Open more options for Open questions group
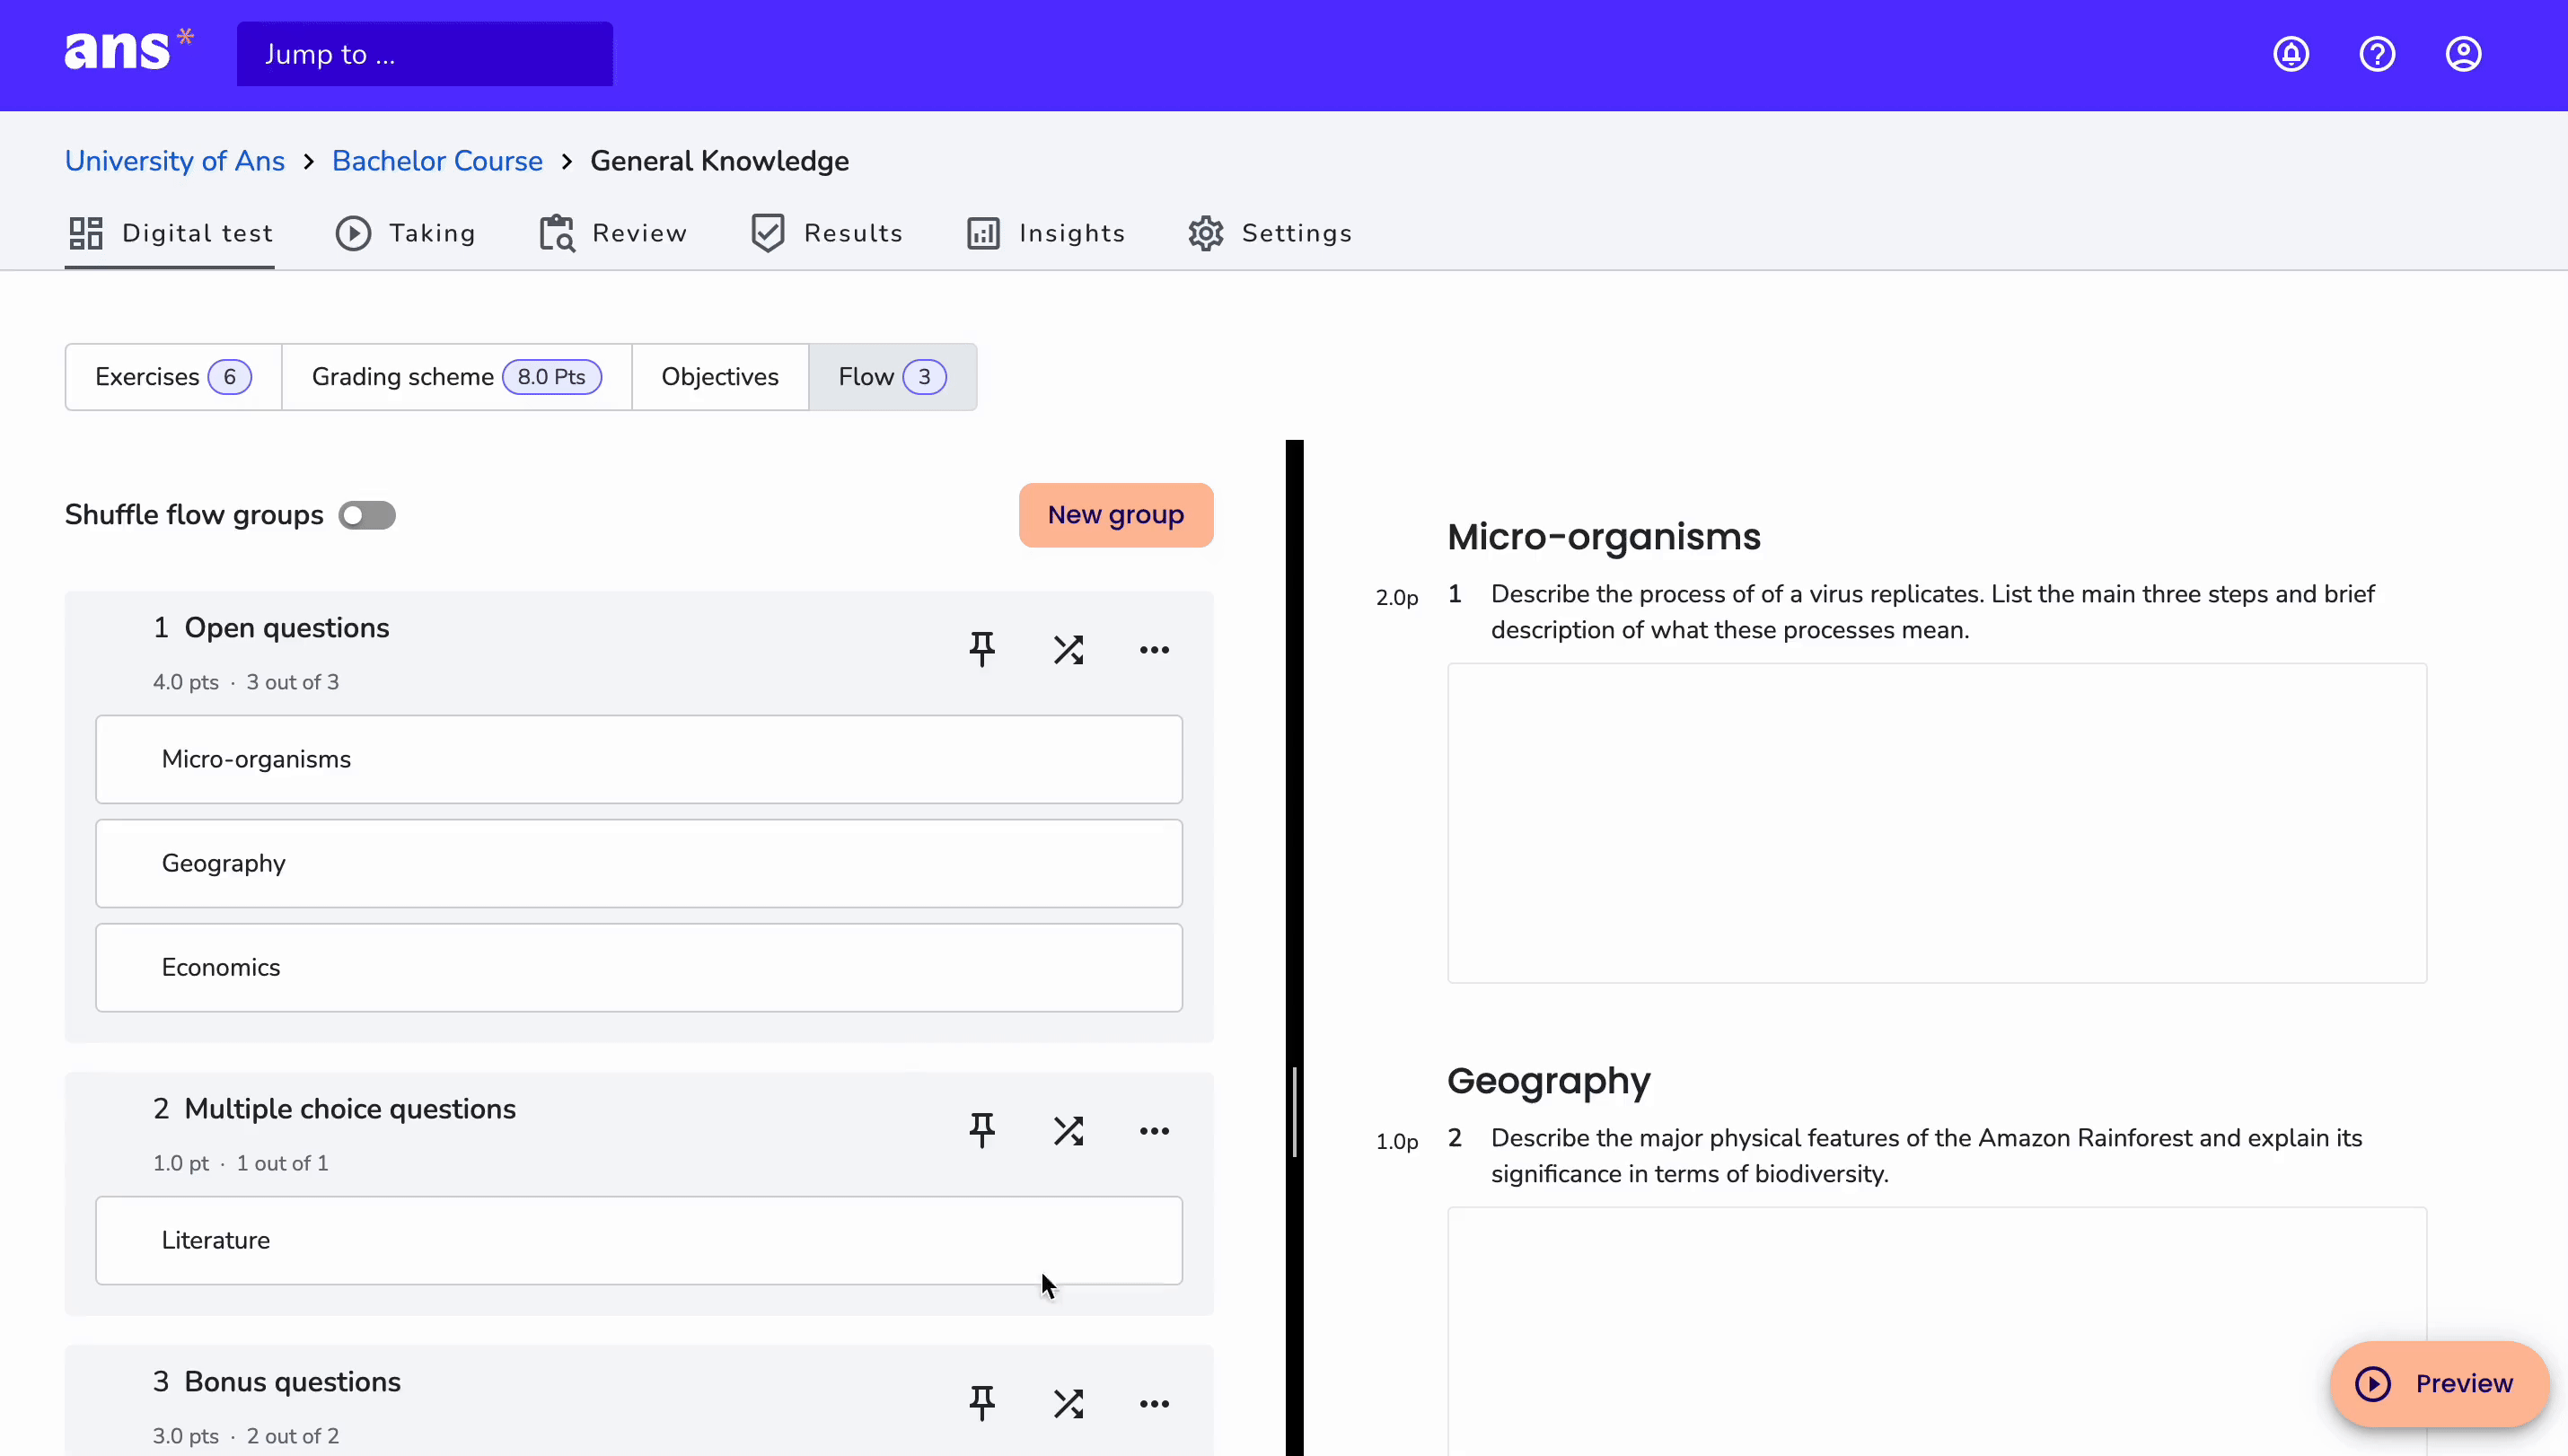This screenshot has height=1456, width=2568. pyautogui.click(x=1154, y=650)
